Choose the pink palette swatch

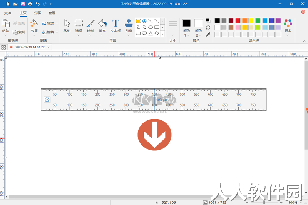238,27
